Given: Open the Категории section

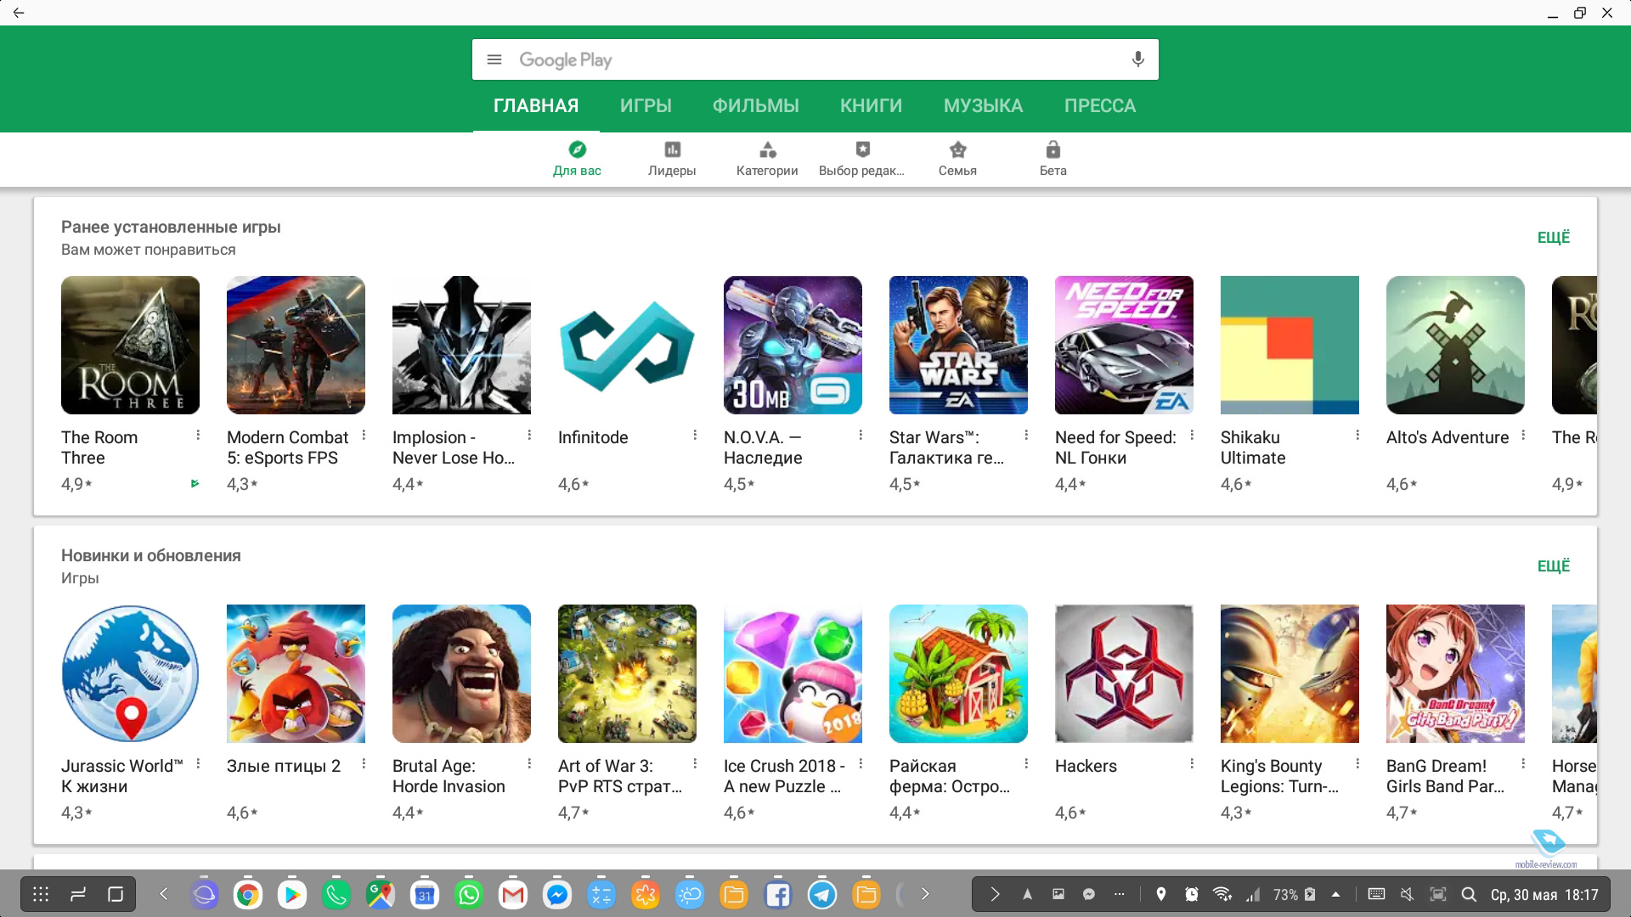Looking at the screenshot, I should pyautogui.click(x=767, y=159).
